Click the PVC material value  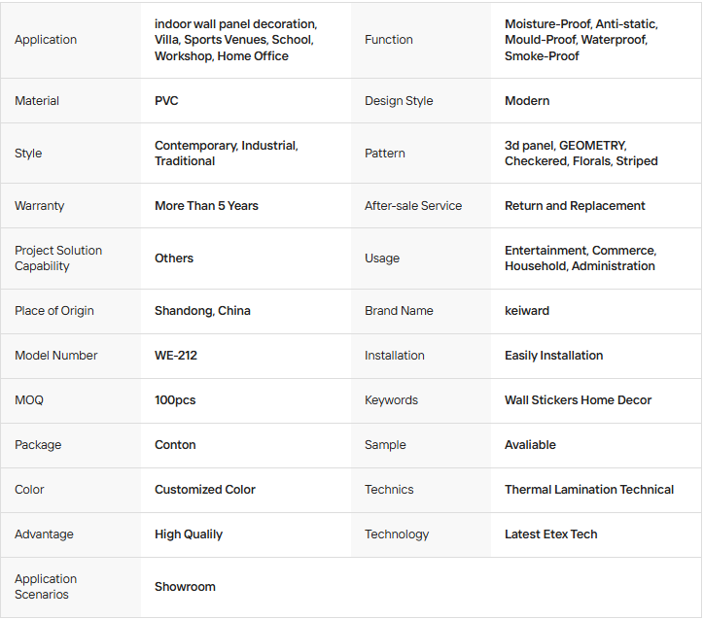pos(166,101)
